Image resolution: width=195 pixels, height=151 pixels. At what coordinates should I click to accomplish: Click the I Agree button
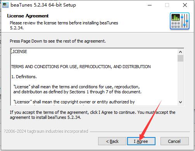[141, 141]
